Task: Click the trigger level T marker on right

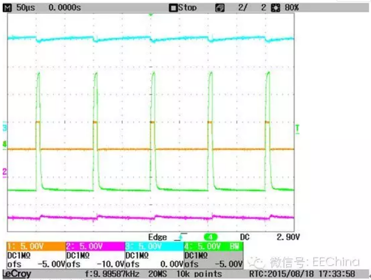Action: tap(297, 128)
